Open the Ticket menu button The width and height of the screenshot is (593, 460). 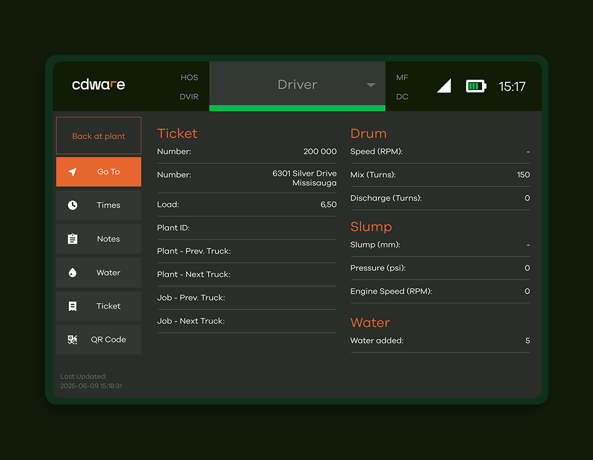pos(99,306)
